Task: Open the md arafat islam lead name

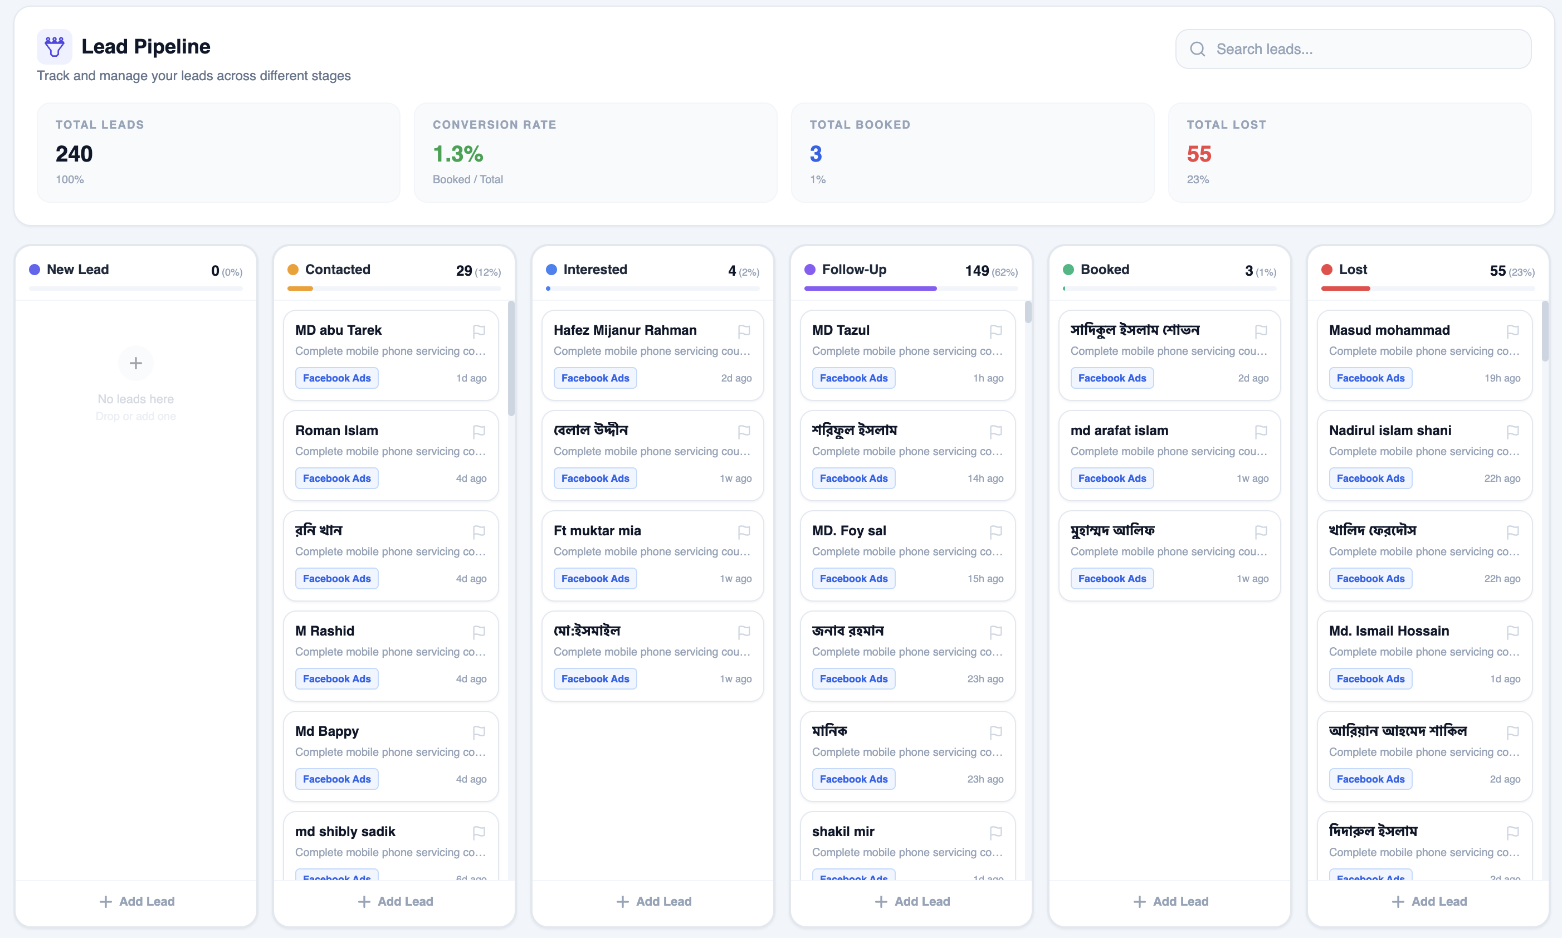Action: [1120, 431]
